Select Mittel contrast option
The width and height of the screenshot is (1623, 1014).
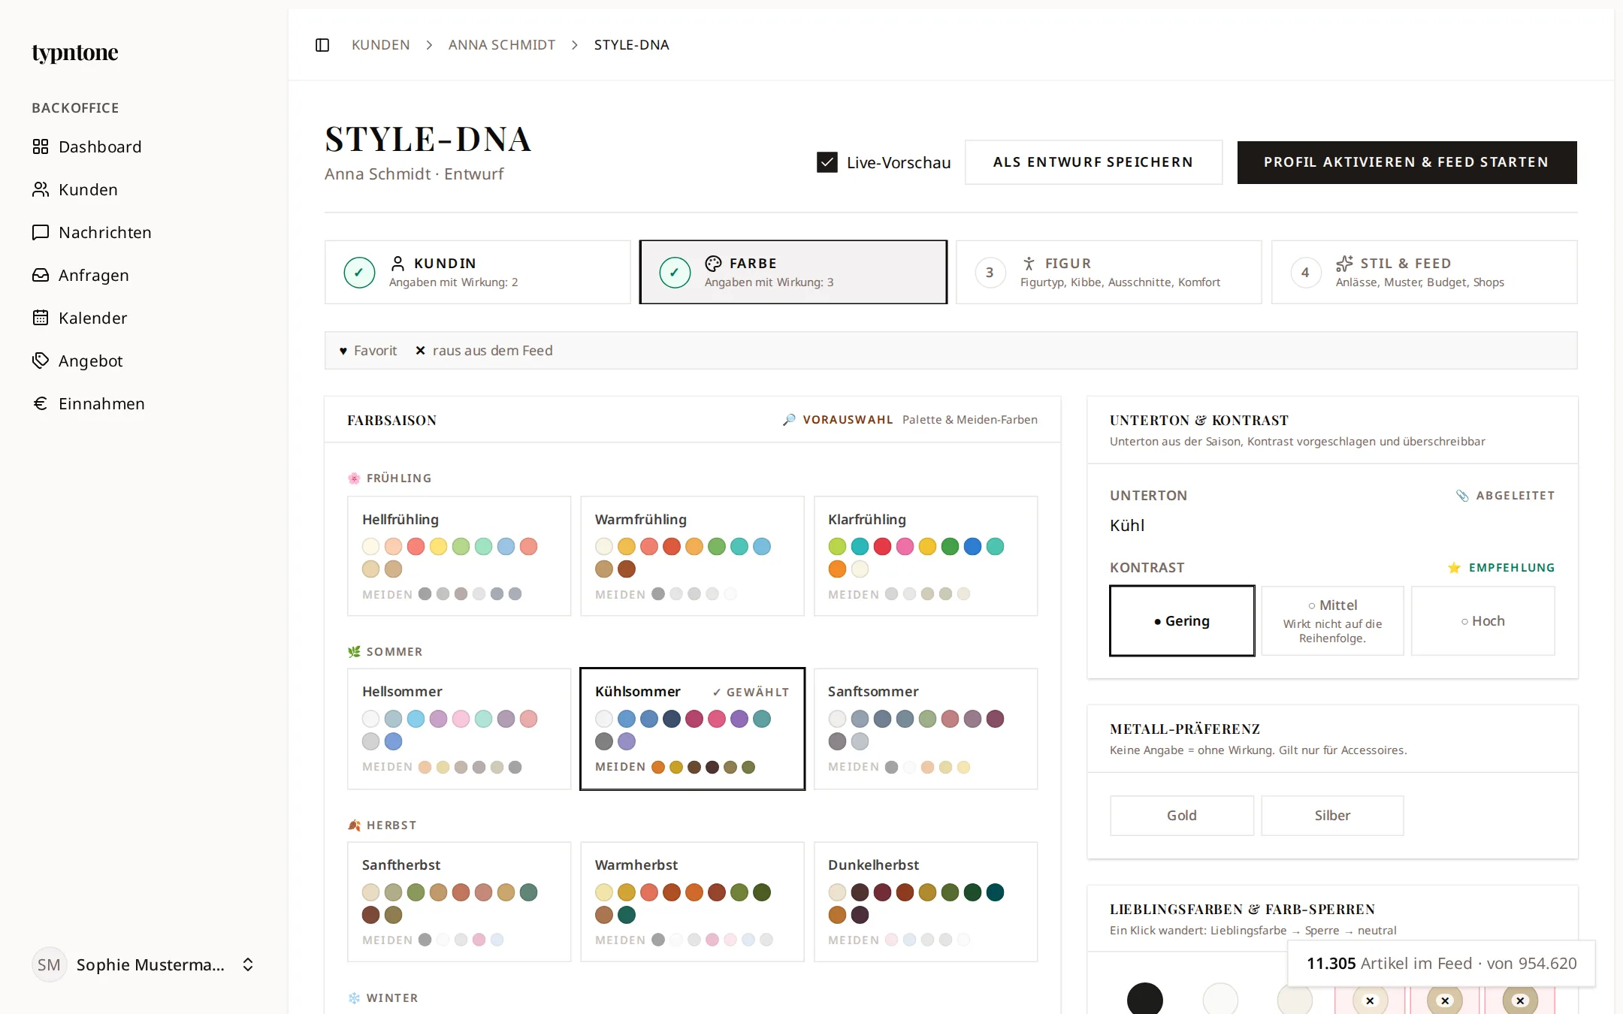click(x=1332, y=620)
